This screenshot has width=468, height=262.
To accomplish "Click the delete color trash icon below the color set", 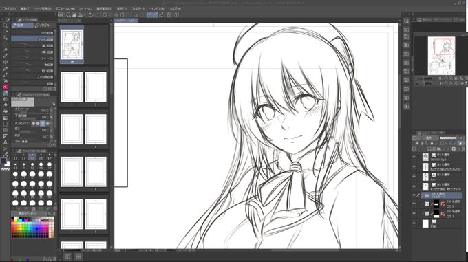I will pyautogui.click(x=54, y=259).
